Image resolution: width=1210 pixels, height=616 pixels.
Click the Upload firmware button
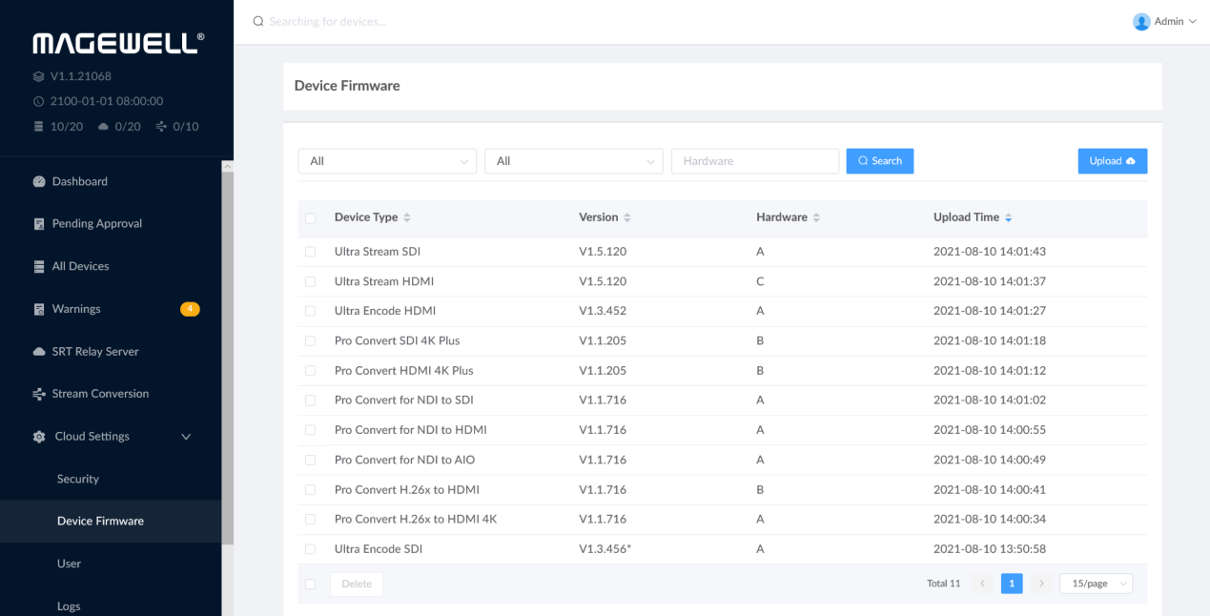(1112, 161)
